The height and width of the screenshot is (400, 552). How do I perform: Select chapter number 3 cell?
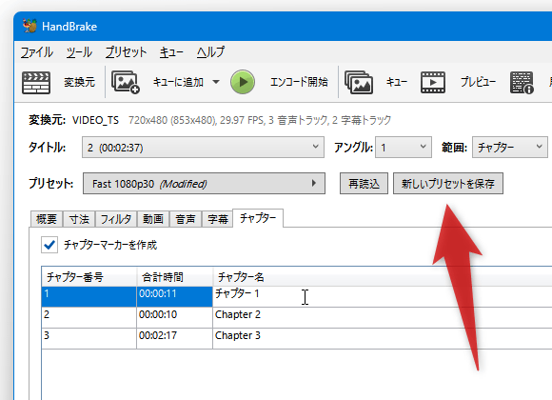tap(89, 338)
